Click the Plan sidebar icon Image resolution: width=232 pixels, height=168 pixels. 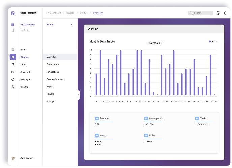(x=13, y=50)
